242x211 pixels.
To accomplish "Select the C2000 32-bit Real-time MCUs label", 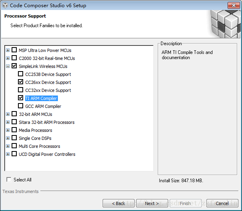I will [47, 58].
